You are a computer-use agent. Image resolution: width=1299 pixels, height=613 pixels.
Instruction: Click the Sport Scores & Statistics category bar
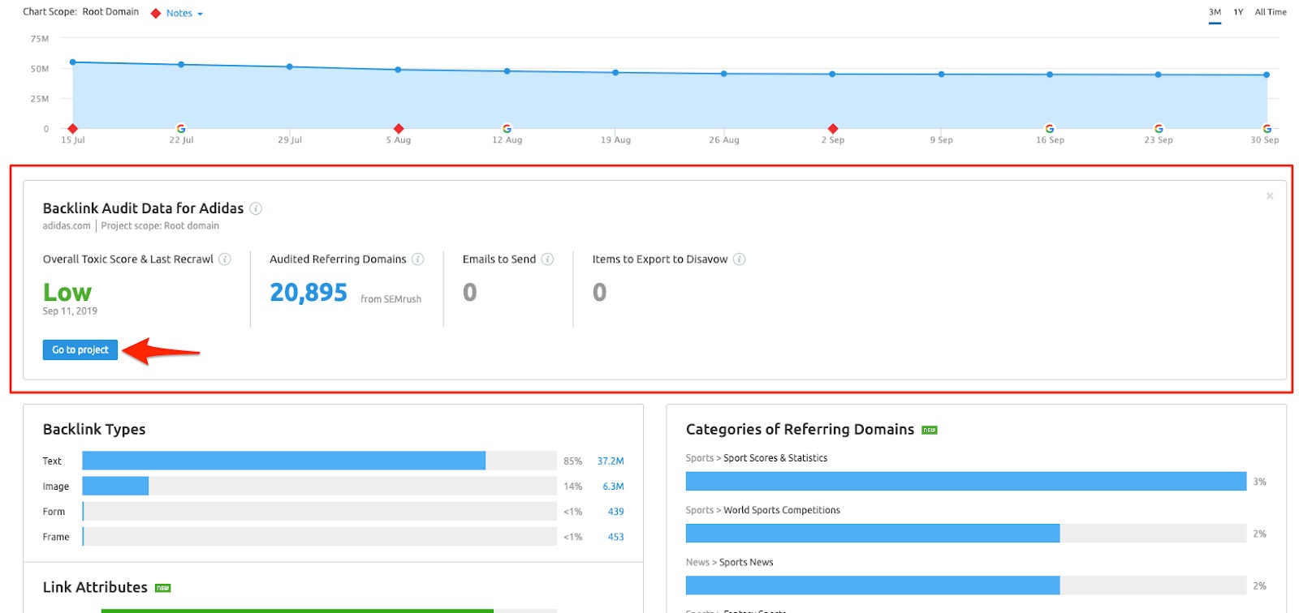pyautogui.click(x=965, y=482)
